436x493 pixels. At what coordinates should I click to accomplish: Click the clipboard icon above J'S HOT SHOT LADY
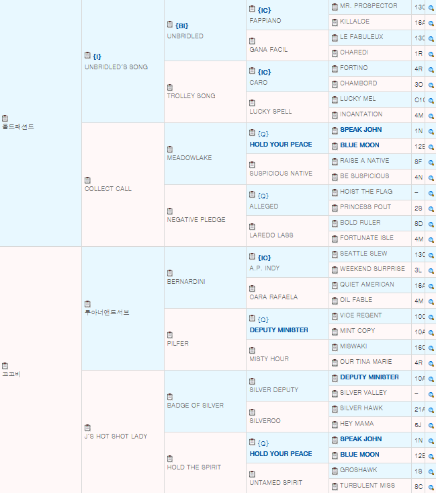pos(88,427)
